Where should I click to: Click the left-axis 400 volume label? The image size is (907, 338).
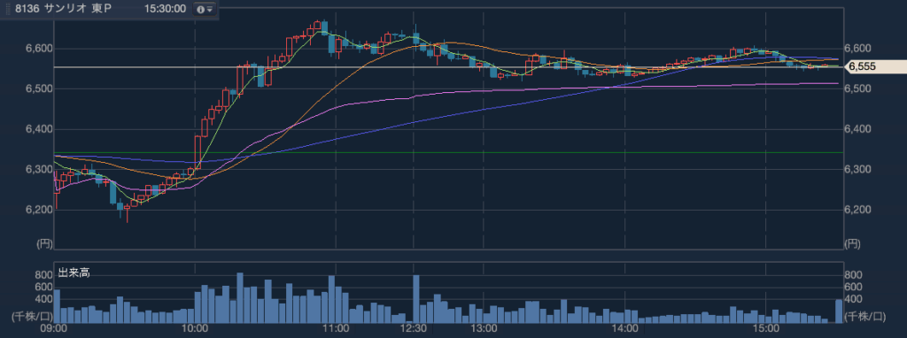click(44, 299)
